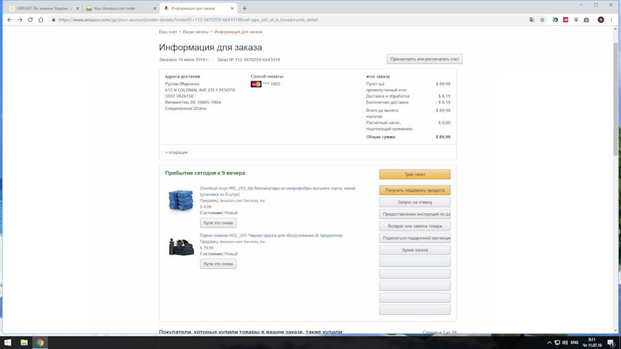Click the black detailing kit thumbnail
Image resolution: width=621 pixels, height=349 pixels.
181,247
